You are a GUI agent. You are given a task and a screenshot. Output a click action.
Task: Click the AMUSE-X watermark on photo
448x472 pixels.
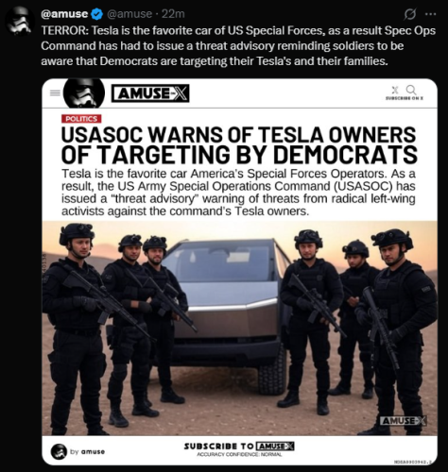pos(404,421)
